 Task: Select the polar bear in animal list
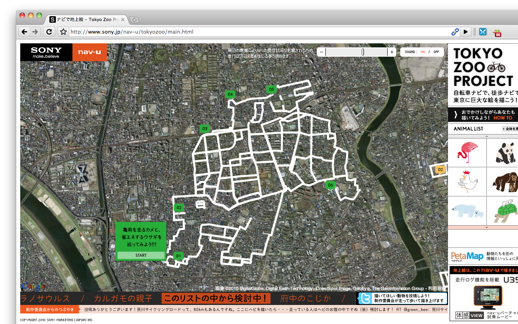pos(467,211)
